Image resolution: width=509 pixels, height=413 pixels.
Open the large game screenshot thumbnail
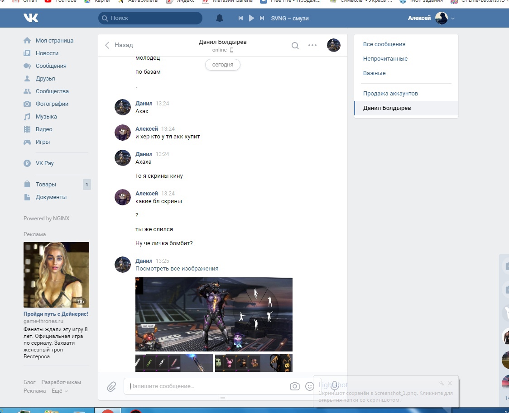(x=214, y=314)
